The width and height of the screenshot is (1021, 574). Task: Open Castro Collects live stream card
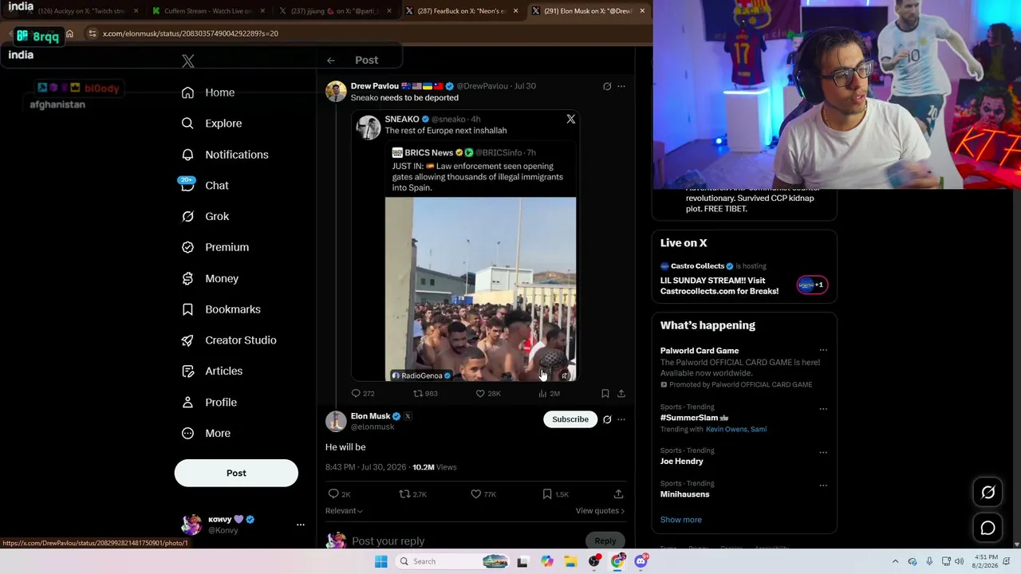[744, 278]
